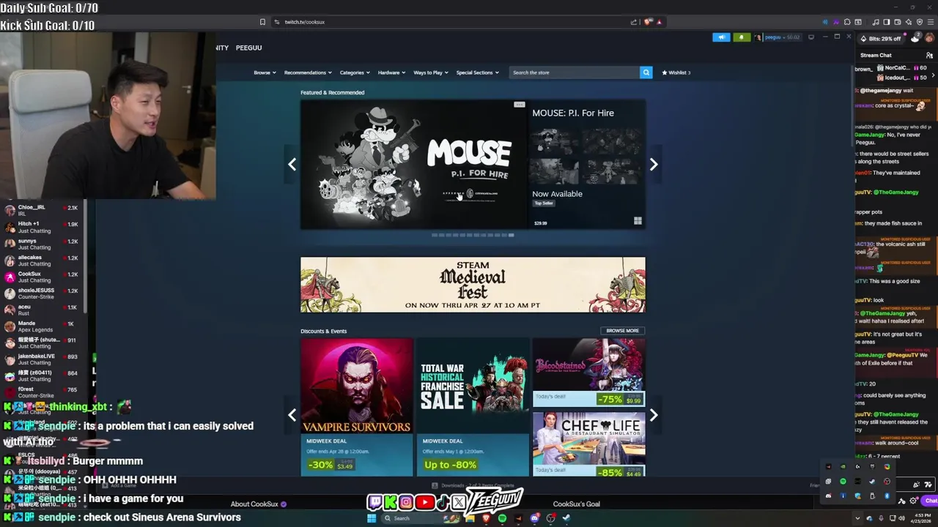Open the Chef Life -85% daily deal
The width and height of the screenshot is (938, 527).
click(588, 444)
